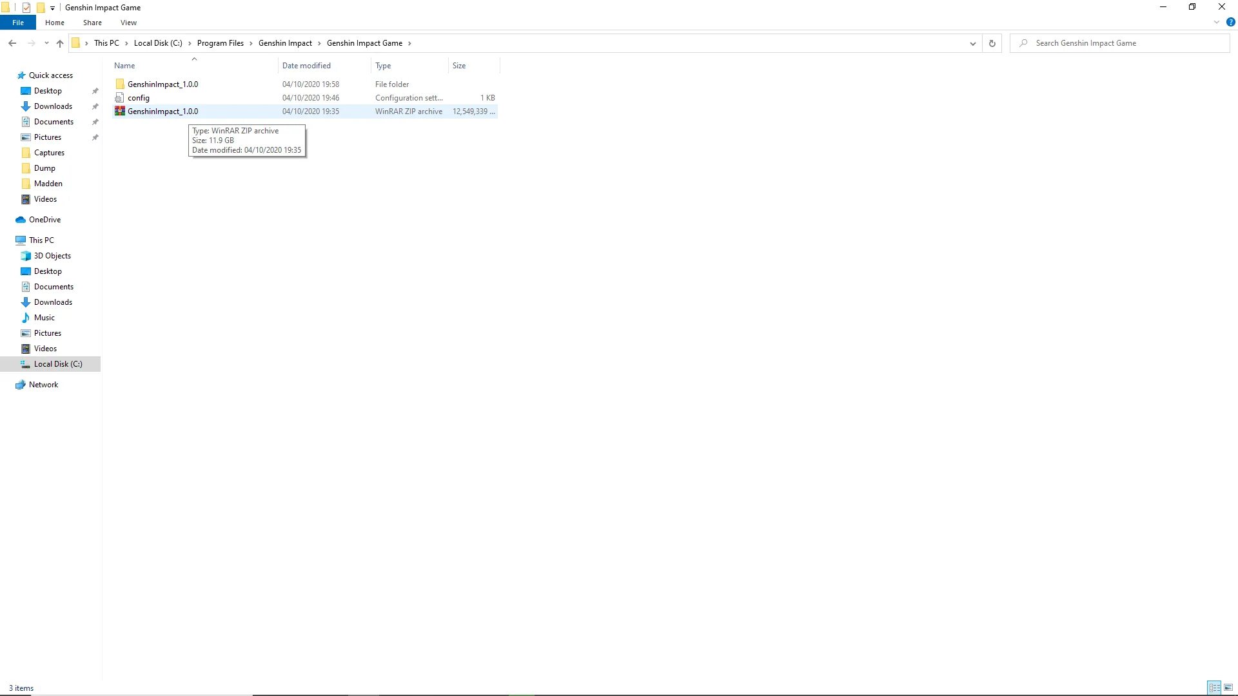The height and width of the screenshot is (696, 1238).
Task: Navigate to Local Disk (C:) breadcrumb
Action: tap(158, 43)
